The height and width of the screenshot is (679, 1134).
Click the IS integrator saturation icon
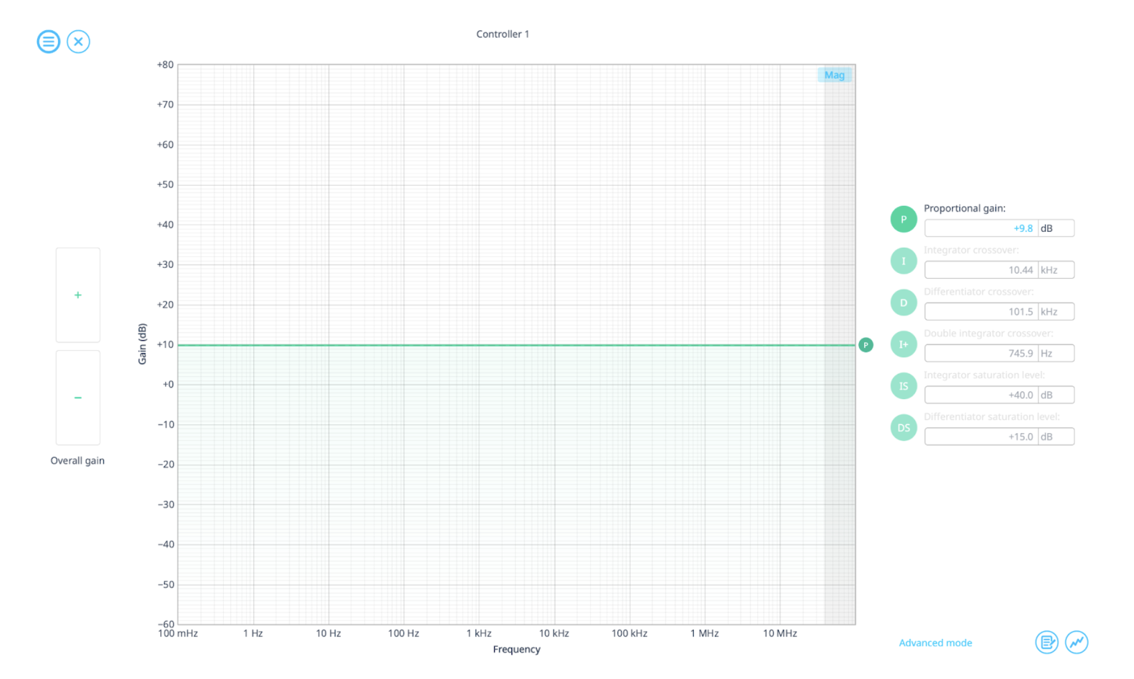click(904, 385)
